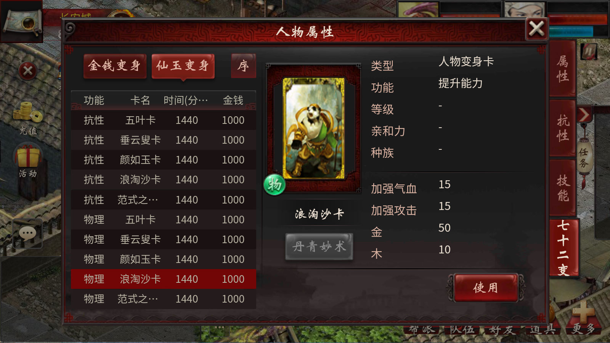This screenshot has width=610, height=343.
Task: Select the 七十二变 side tab
Action: [x=563, y=248]
